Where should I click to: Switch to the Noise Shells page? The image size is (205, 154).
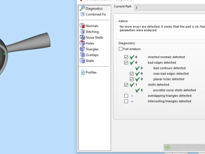pos(94,38)
